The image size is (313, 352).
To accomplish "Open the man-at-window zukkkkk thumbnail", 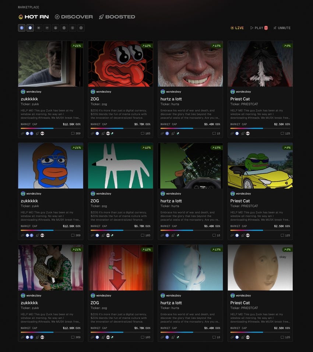I will pos(51,64).
